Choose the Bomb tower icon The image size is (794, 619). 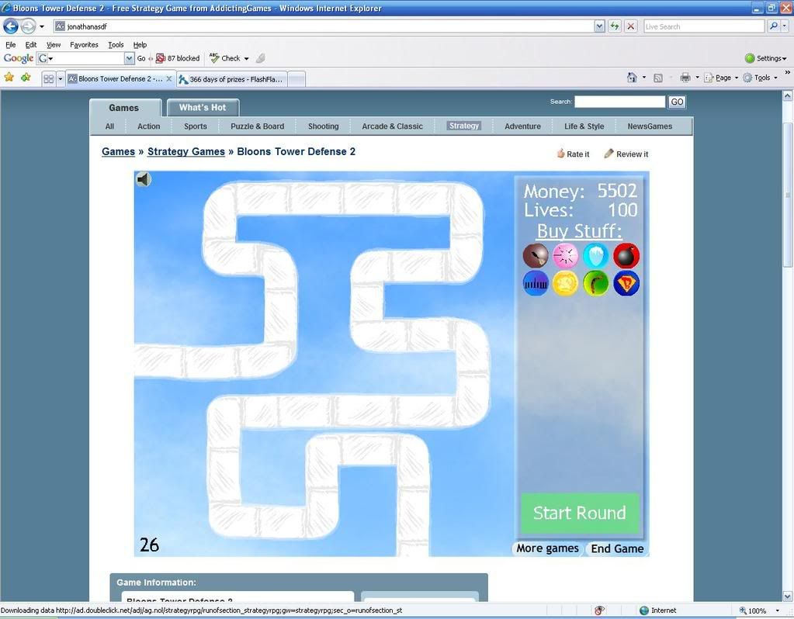click(626, 256)
